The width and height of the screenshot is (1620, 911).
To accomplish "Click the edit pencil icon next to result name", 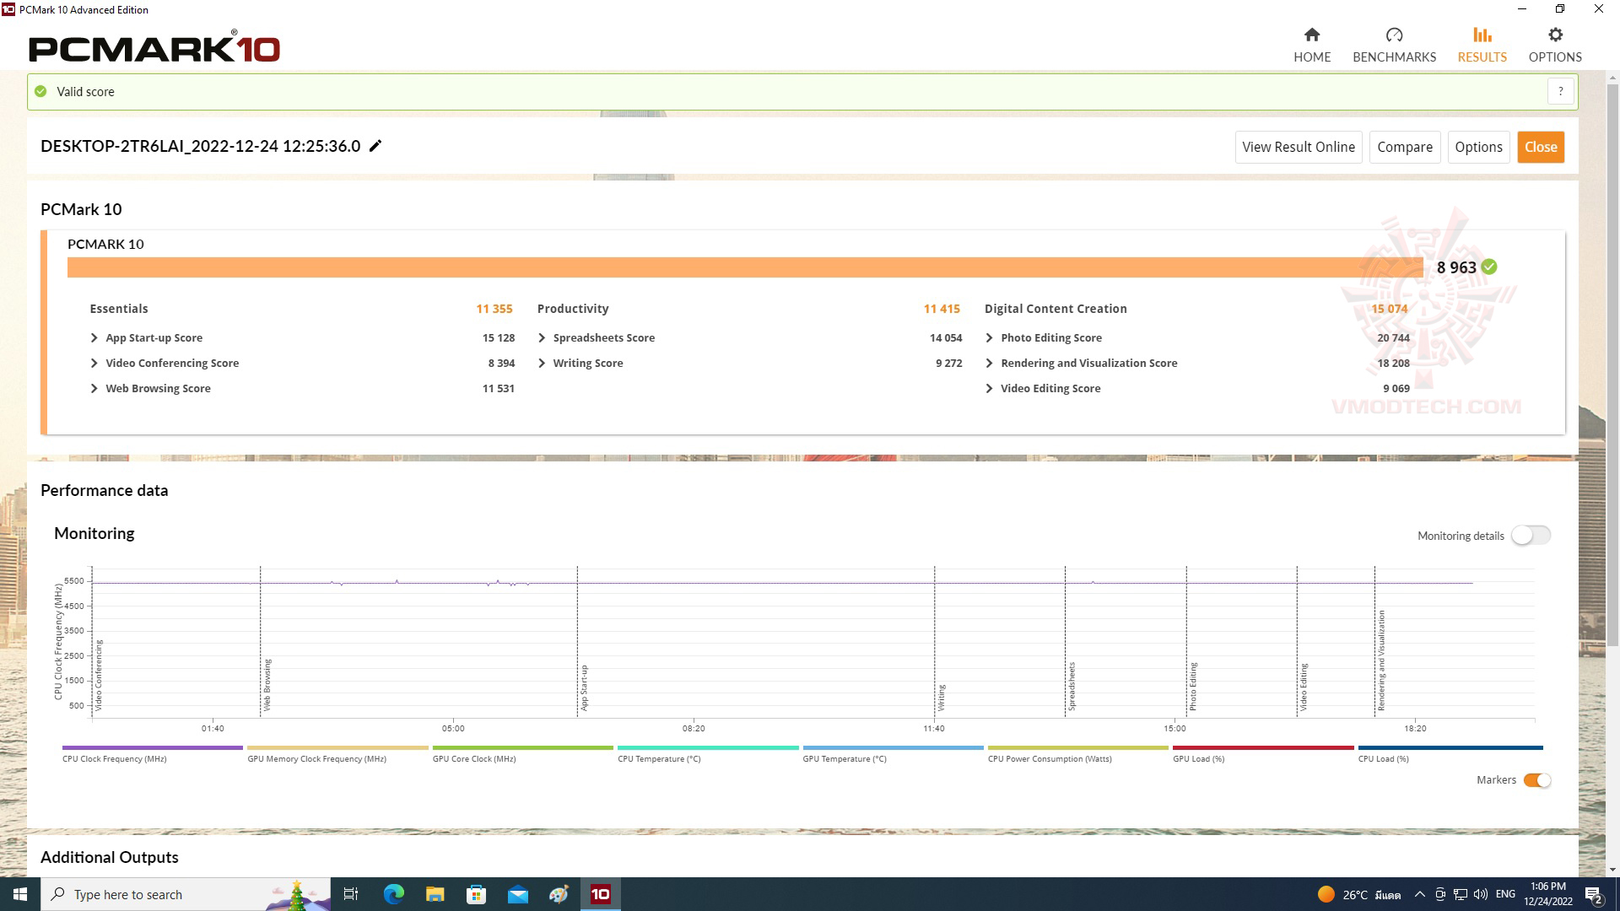I will pos(375,146).
